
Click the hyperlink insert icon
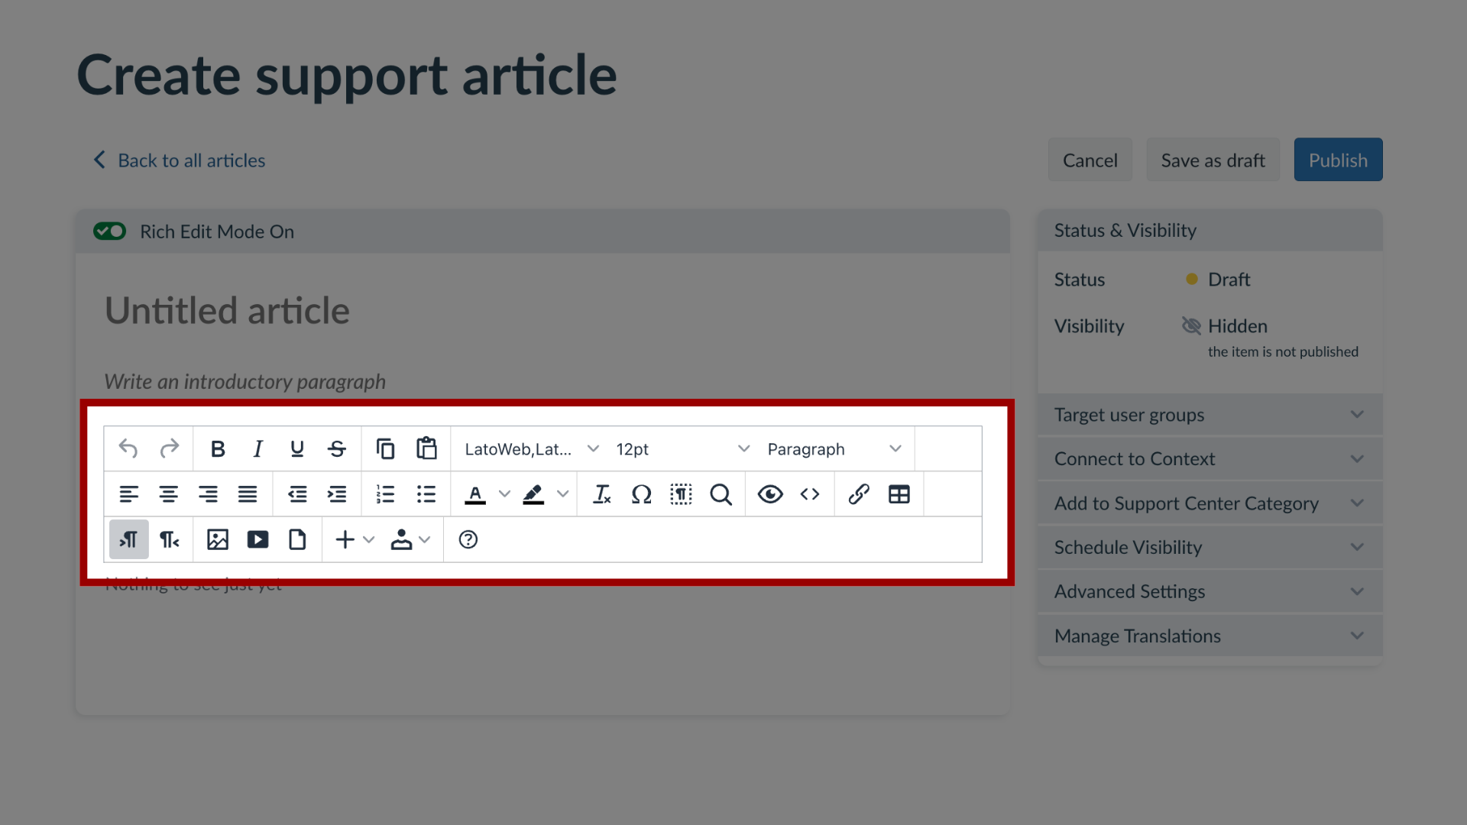pos(857,493)
